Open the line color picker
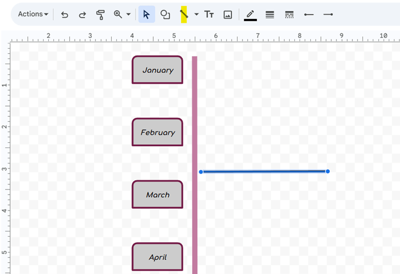Viewport: 400px width, 274px height. point(250,15)
